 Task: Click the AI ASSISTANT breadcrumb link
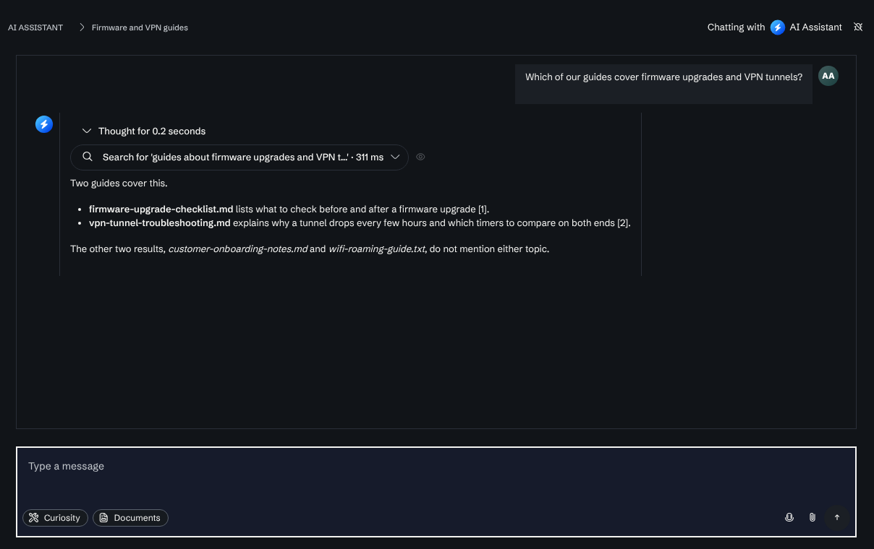click(35, 27)
